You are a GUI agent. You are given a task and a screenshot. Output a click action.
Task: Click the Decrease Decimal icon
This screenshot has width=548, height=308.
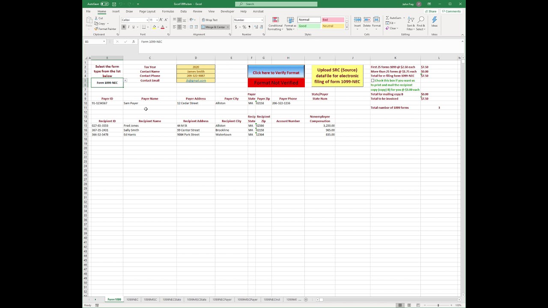pyautogui.click(x=262, y=27)
